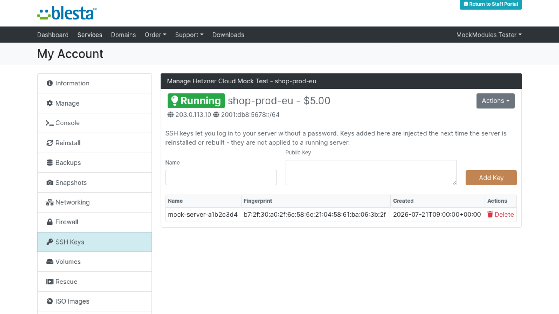Select the Manage sidebar tab
The width and height of the screenshot is (559, 314).
[95, 103]
